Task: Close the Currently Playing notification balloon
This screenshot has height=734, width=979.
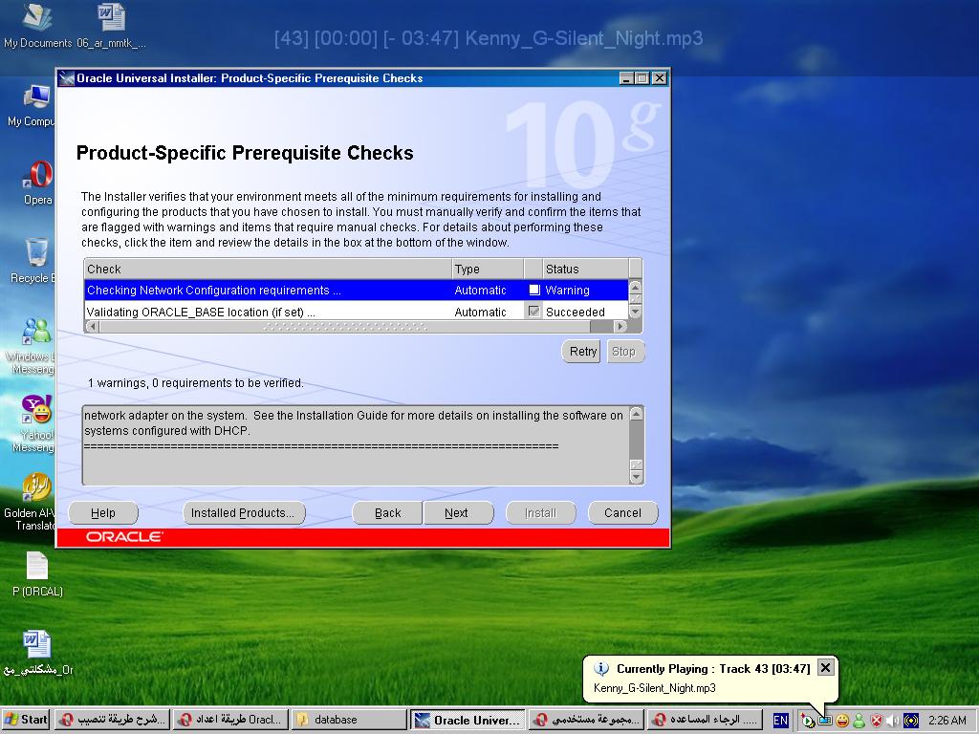Action: click(826, 668)
